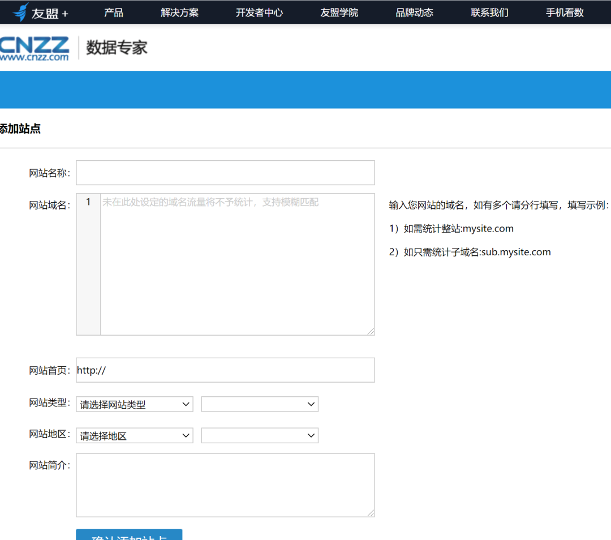The height and width of the screenshot is (540, 611).
Task: Click 联系我们 navigation link
Action: 489,12
